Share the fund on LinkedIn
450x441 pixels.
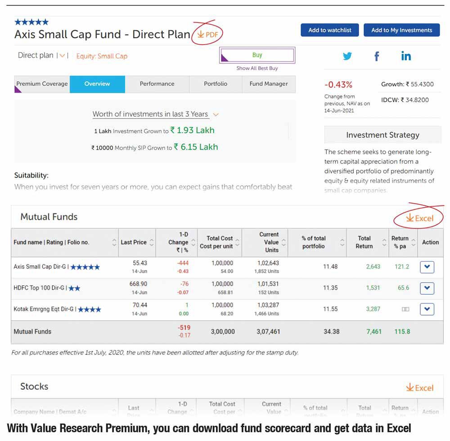pos(406,56)
